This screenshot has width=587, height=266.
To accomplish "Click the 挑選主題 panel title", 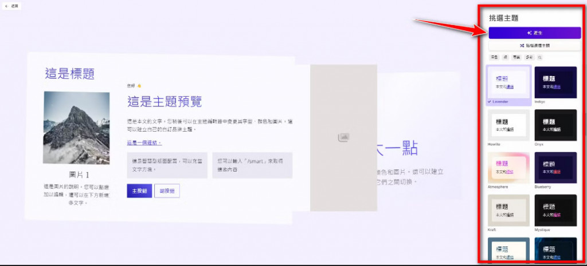I will tap(503, 18).
